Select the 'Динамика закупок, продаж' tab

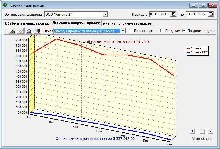pyautogui.click(x=76, y=23)
